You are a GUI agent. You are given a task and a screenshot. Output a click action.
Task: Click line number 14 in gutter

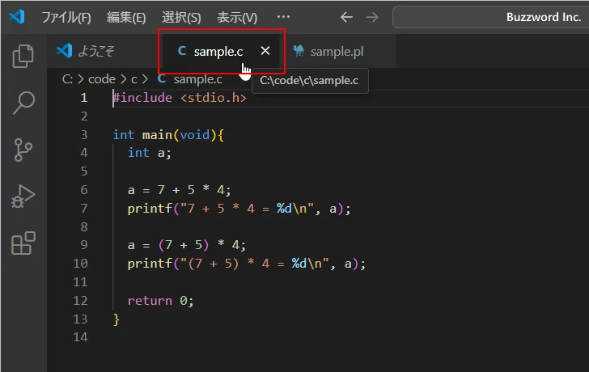(x=80, y=336)
